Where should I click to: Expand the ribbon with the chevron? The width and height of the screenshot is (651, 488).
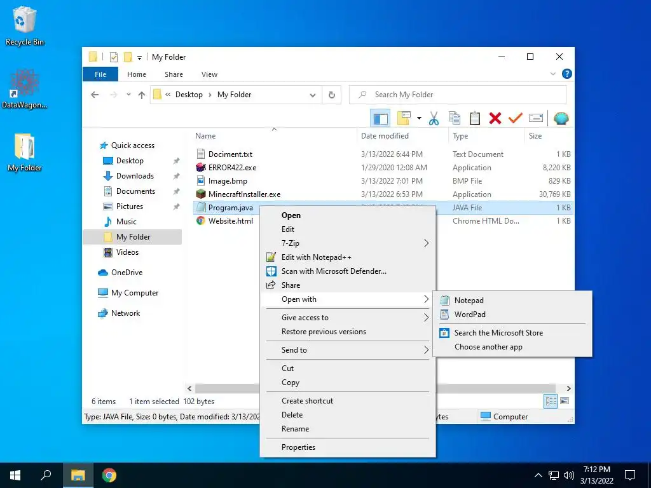[x=553, y=74]
